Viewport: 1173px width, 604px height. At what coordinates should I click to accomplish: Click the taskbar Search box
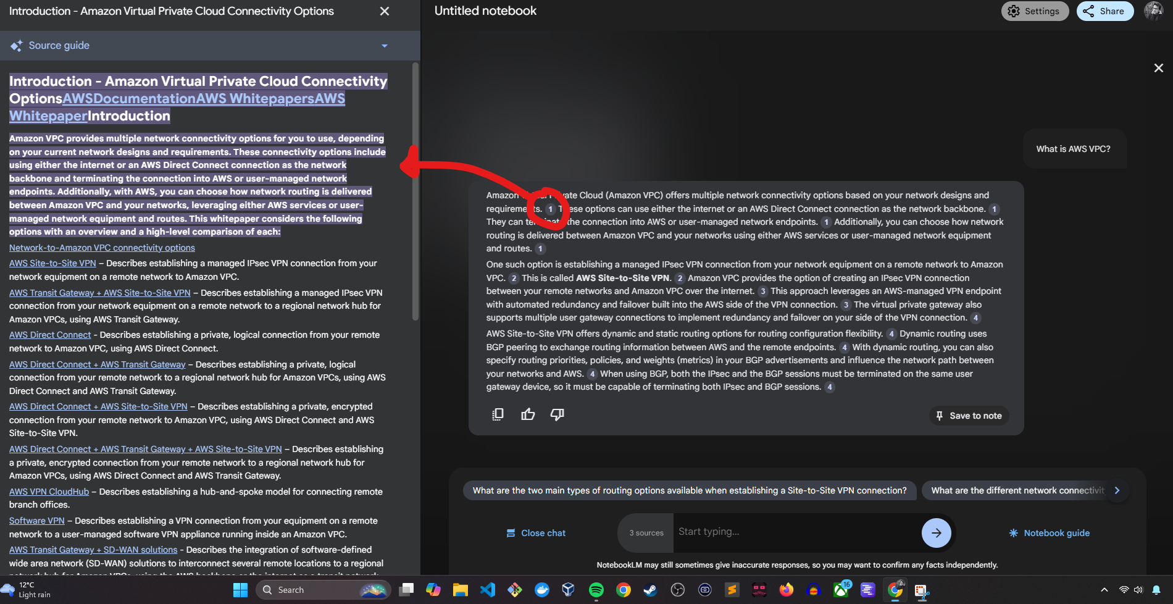click(323, 590)
